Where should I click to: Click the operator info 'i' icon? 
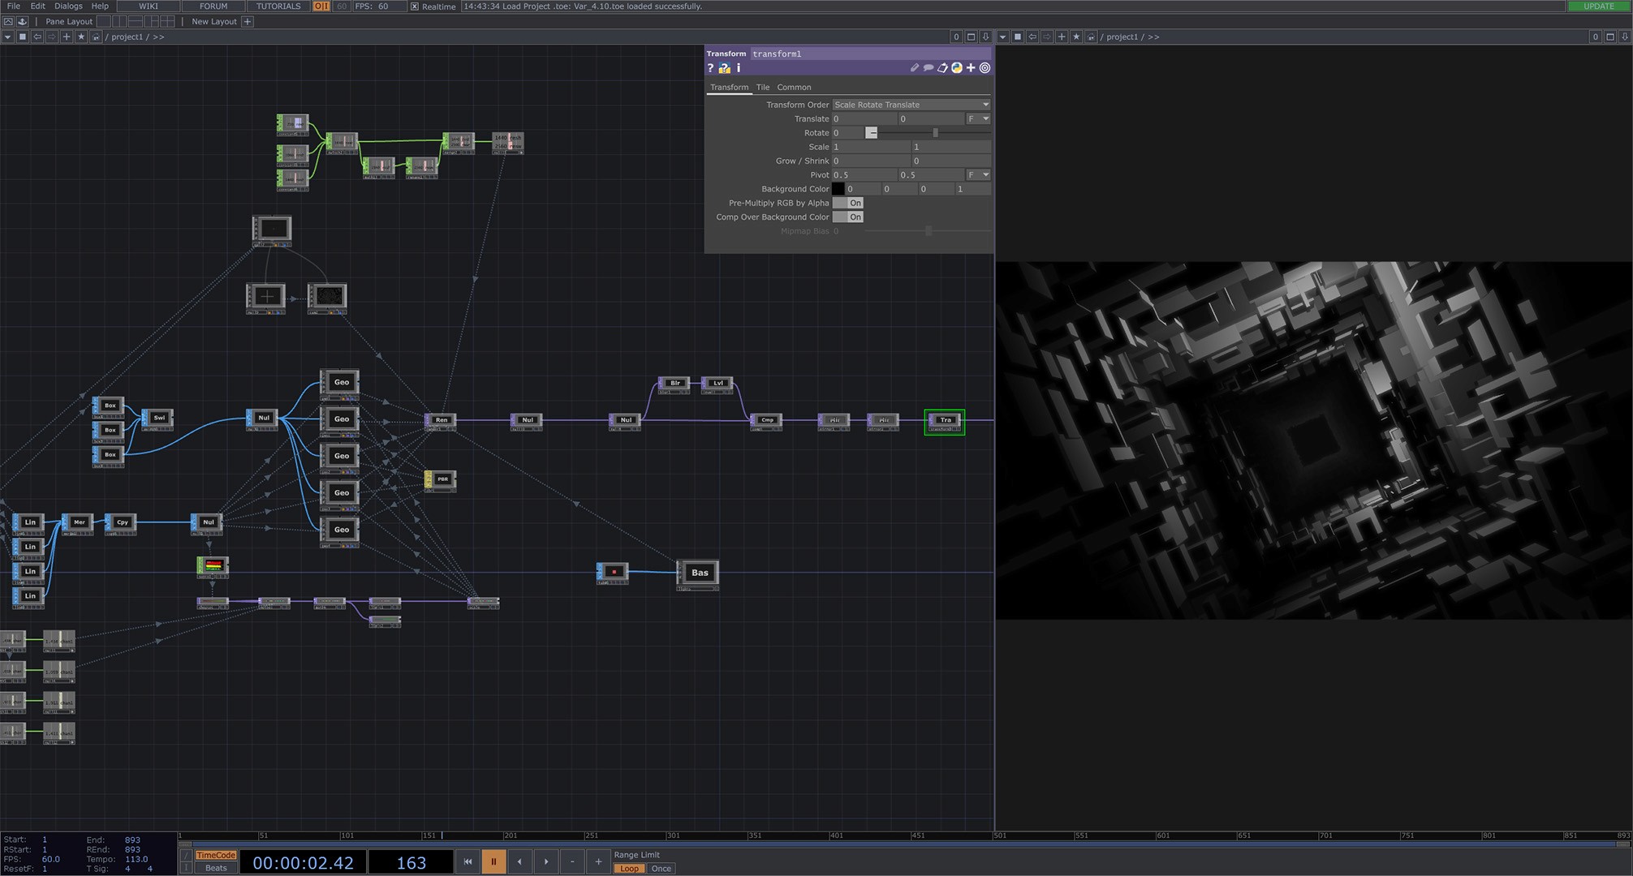[x=739, y=68]
